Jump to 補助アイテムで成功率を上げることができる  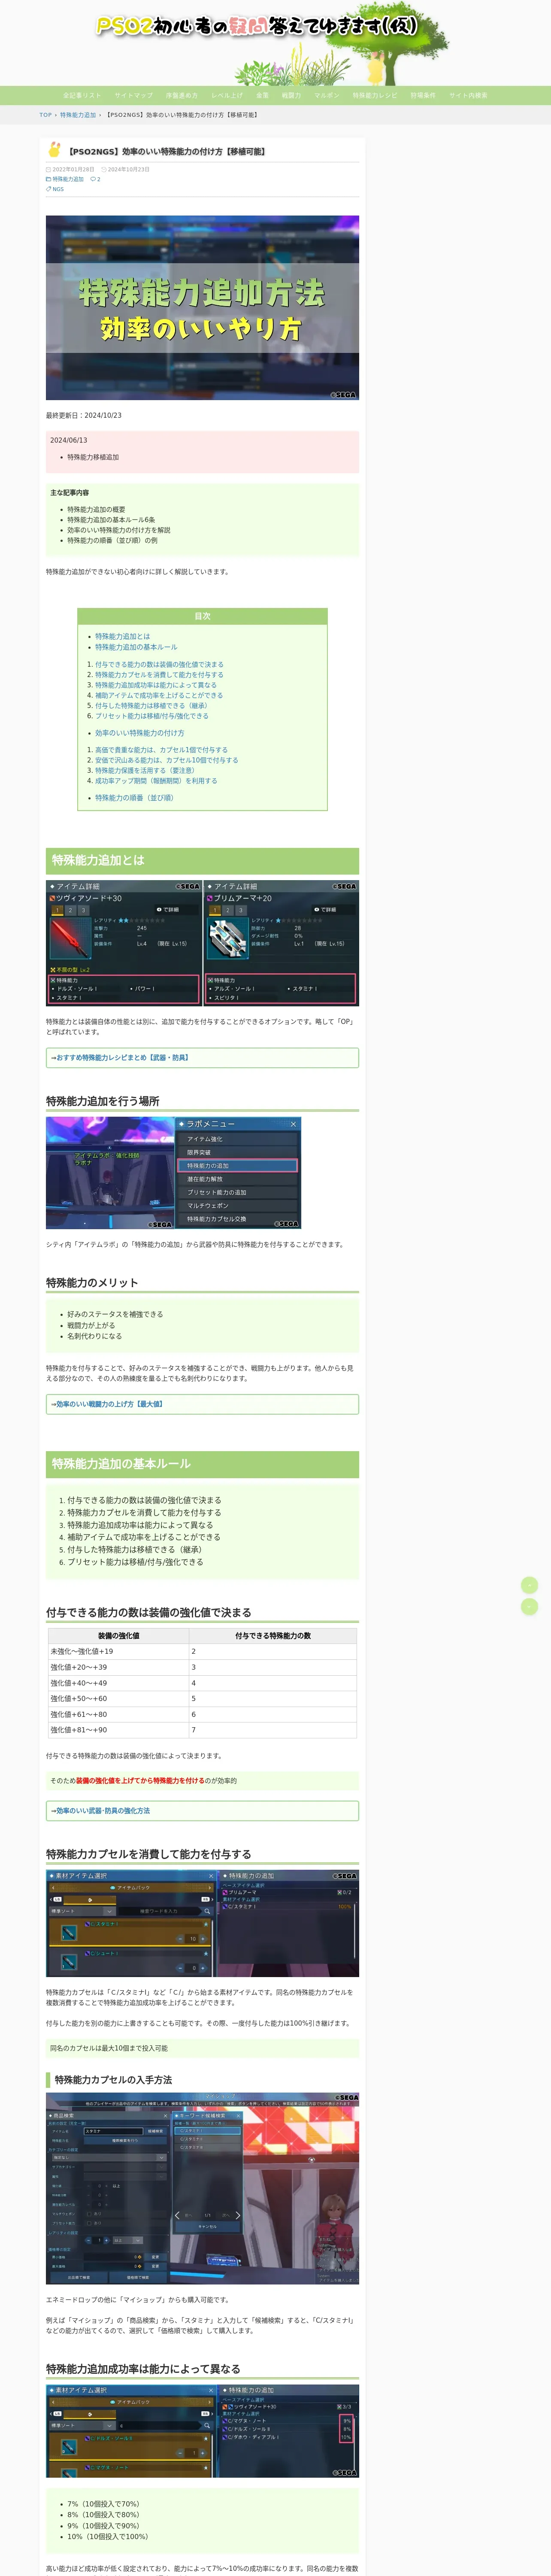tap(159, 695)
